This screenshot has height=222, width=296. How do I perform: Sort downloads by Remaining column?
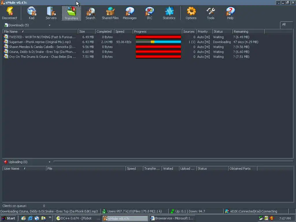coord(248,32)
